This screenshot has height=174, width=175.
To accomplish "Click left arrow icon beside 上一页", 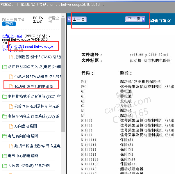I will pyautogui.click(x=69, y=19).
